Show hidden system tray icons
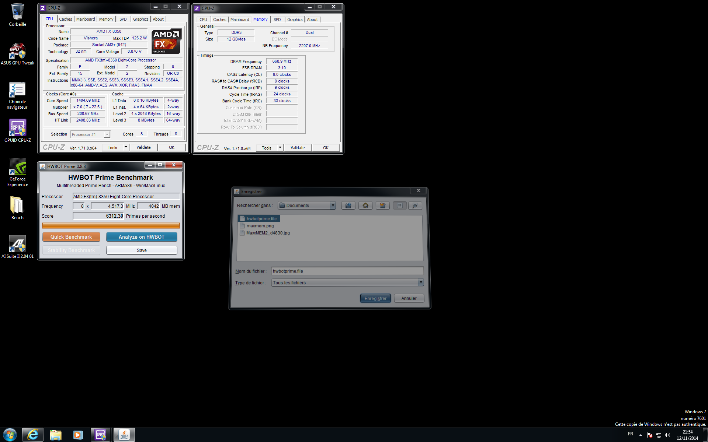The width and height of the screenshot is (708, 442). point(641,435)
